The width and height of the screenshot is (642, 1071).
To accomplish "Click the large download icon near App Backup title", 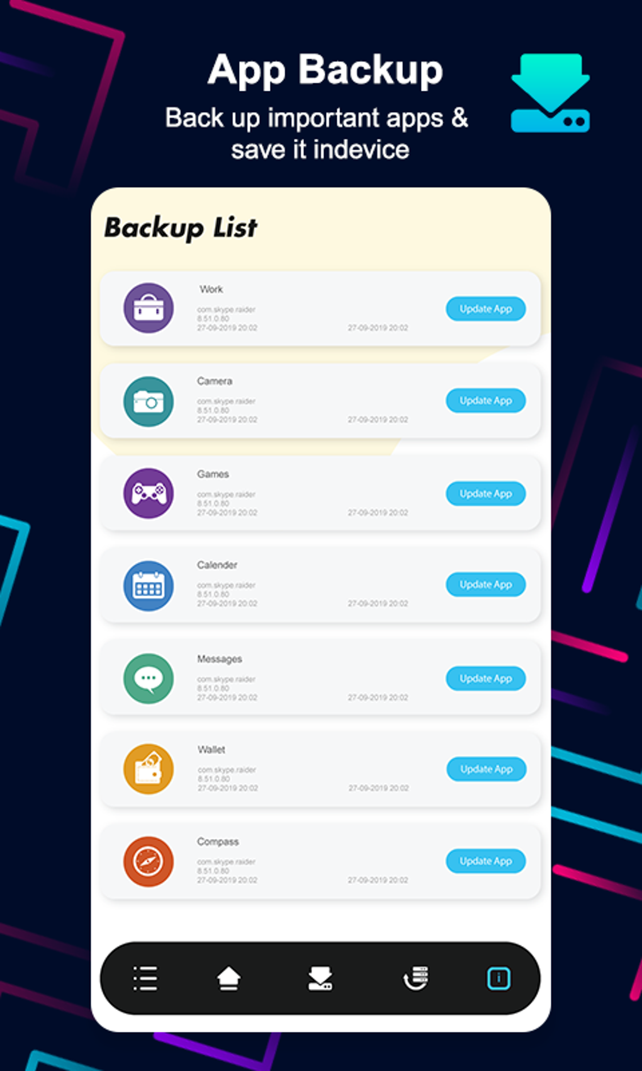I will point(551,93).
